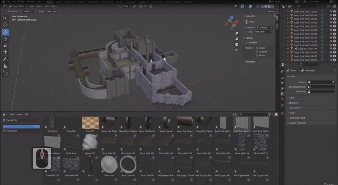The height and width of the screenshot is (185, 338).
Task: Open the Tool properties tab icon
Action: [x=282, y=71]
